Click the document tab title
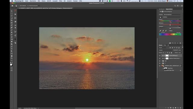 46,8
